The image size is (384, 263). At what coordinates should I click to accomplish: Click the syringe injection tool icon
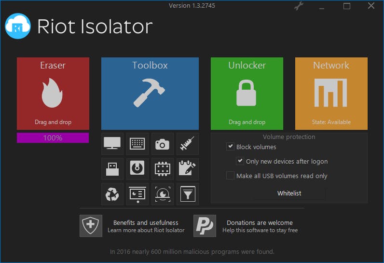(188, 143)
